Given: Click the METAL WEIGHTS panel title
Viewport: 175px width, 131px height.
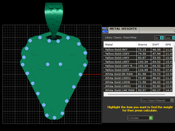Looking at the screenshot, I should pyautogui.click(x=123, y=29).
